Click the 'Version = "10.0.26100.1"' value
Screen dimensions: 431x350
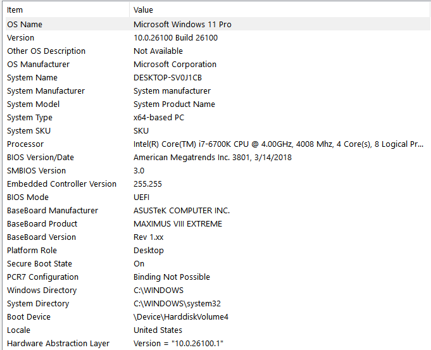178,344
